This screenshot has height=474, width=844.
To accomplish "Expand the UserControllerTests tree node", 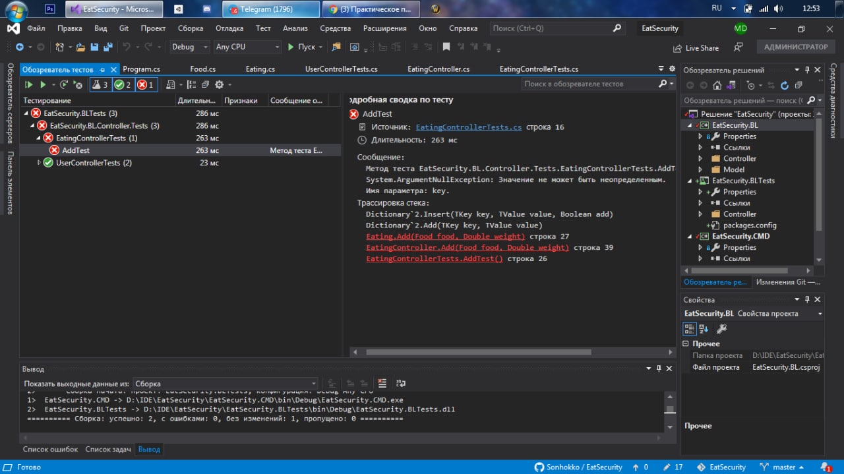I will (x=40, y=163).
